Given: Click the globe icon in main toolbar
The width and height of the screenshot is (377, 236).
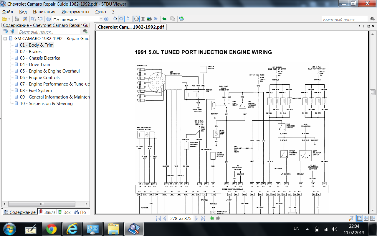Looking at the screenshot, I should click(181, 19).
